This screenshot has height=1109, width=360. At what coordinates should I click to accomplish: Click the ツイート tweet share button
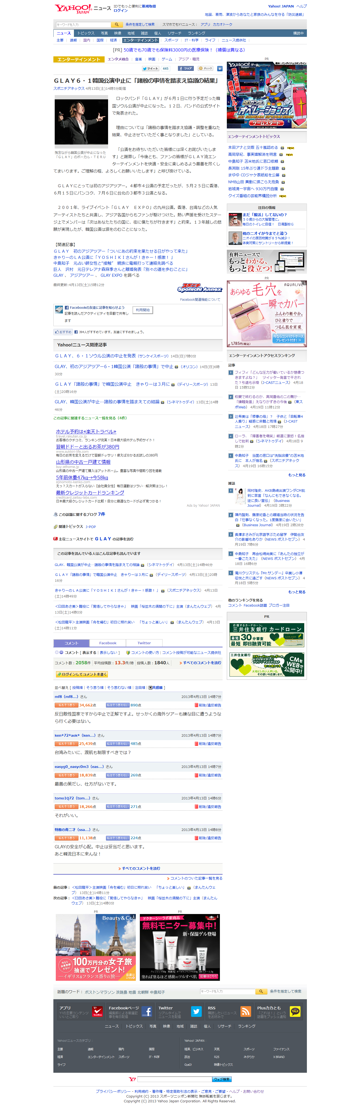(x=151, y=68)
